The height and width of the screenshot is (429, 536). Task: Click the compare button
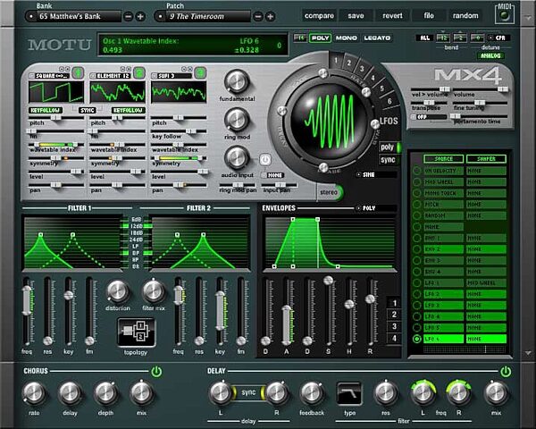tap(319, 16)
